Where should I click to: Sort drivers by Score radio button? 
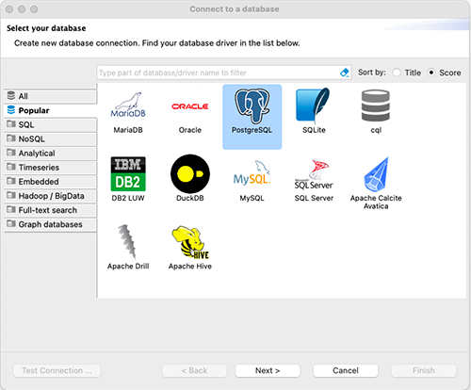pyautogui.click(x=431, y=73)
